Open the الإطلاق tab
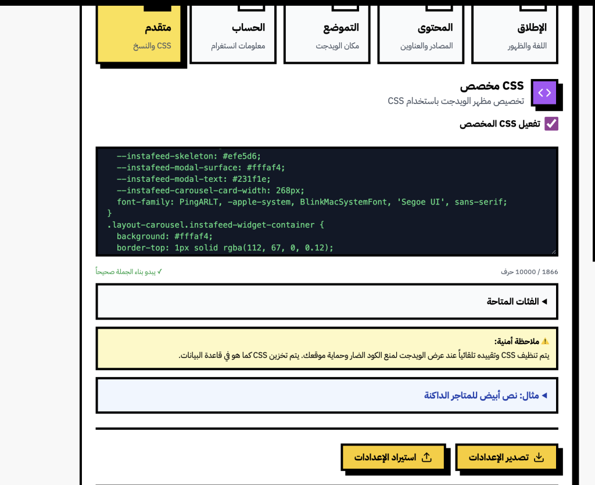Viewport: 595px width, 485px height. (x=515, y=34)
